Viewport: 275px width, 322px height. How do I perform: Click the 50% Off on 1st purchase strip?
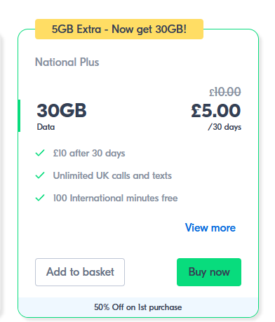click(138, 307)
